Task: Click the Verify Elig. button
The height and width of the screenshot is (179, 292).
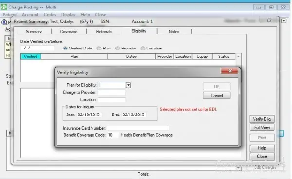Action: [262, 119]
